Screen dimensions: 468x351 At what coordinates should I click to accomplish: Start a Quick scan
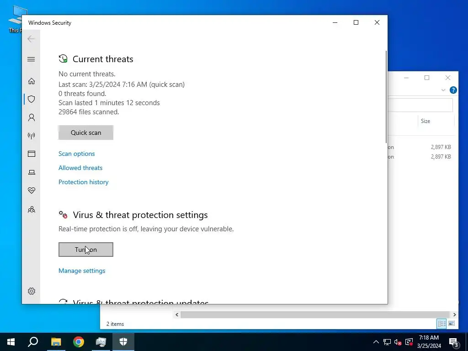(85, 133)
